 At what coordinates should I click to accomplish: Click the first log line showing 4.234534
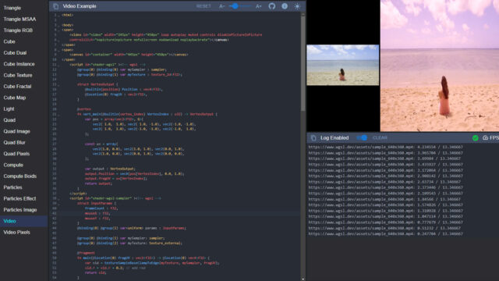click(x=385, y=147)
